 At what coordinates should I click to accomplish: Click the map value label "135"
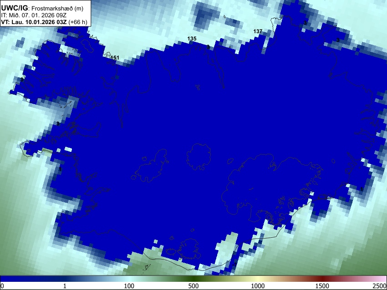[x=192, y=39]
